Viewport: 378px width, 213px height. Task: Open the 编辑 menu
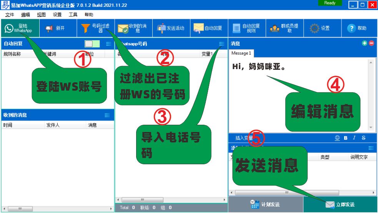pyautogui.click(x=25, y=15)
